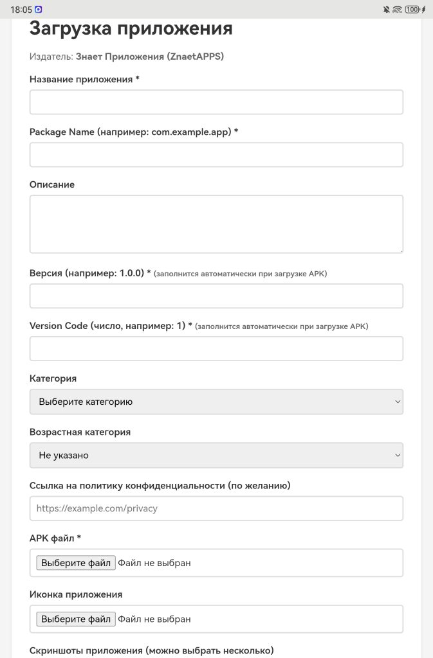The width and height of the screenshot is (433, 658).
Task: Click inside the Описание text area
Action: coord(216,224)
